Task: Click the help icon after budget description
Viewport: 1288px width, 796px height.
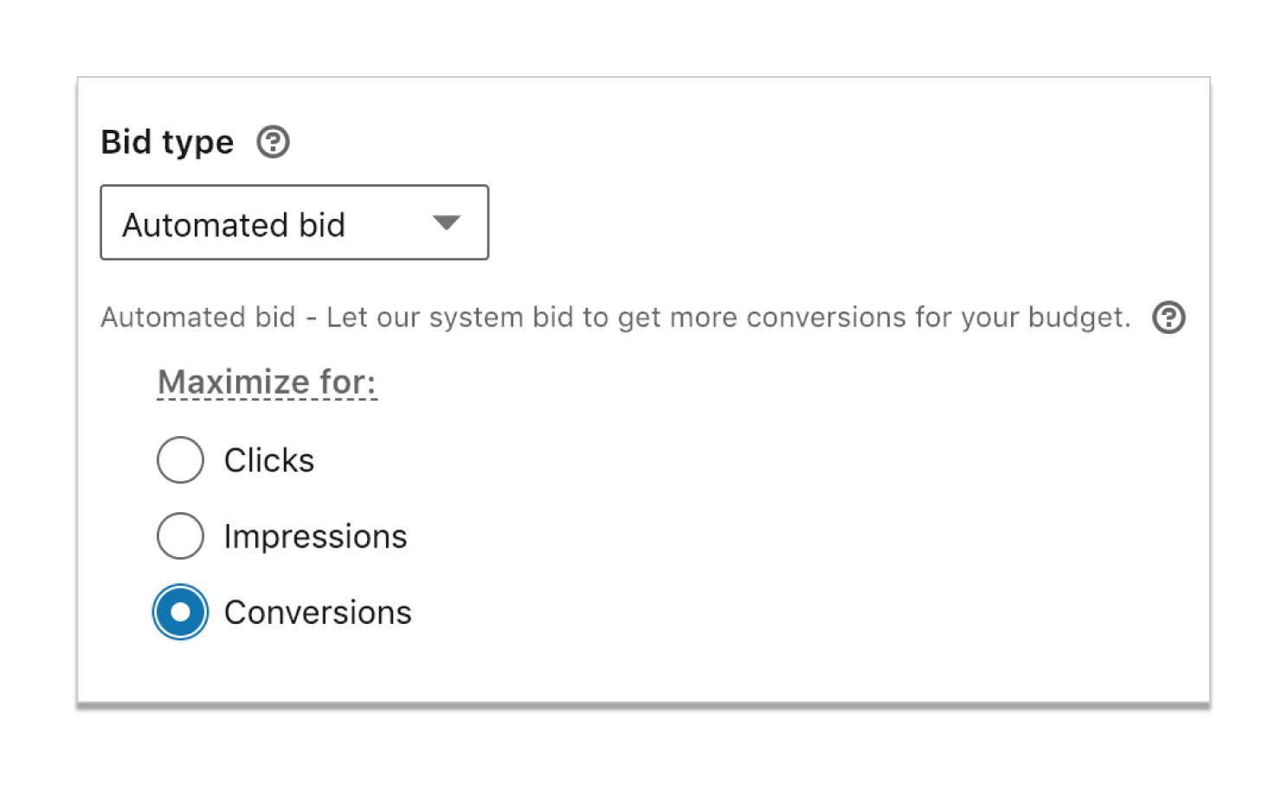Action: (1169, 318)
